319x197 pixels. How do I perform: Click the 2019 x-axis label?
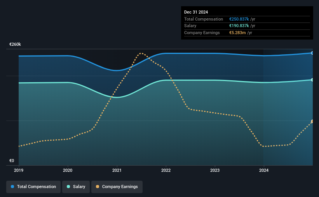pyautogui.click(x=19, y=170)
